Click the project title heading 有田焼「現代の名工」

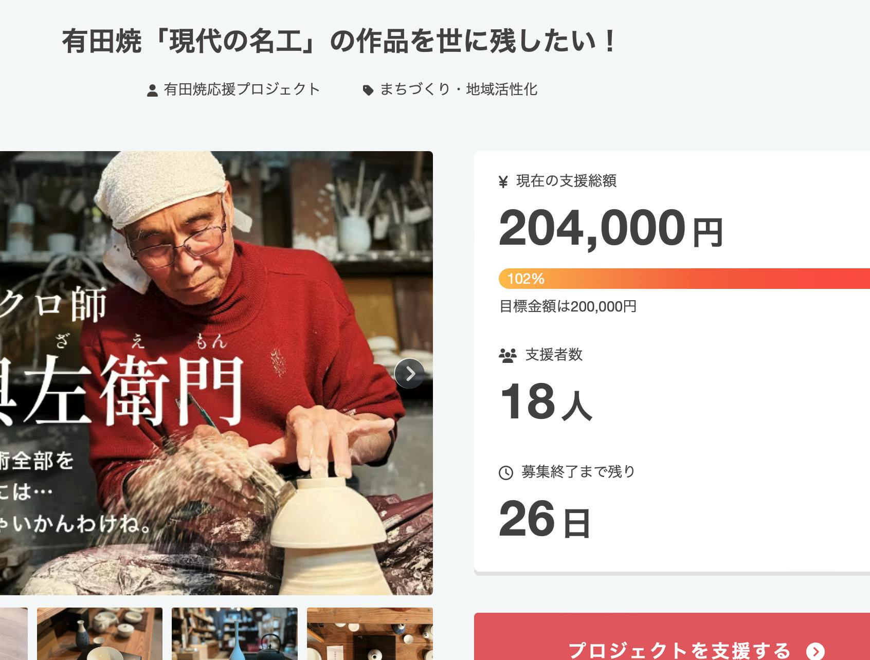[339, 41]
